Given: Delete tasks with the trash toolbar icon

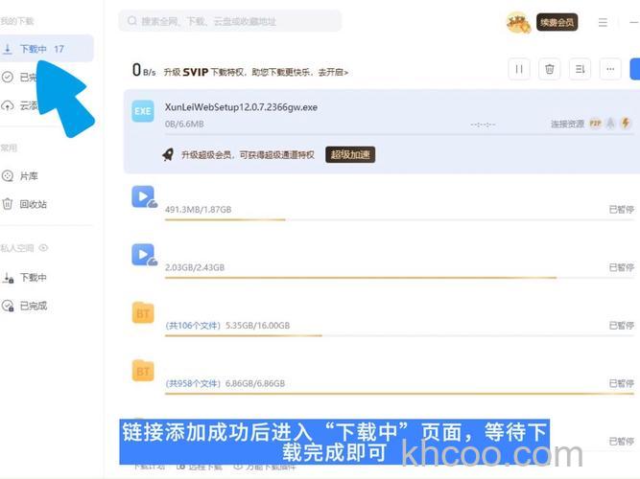Looking at the screenshot, I should (550, 69).
